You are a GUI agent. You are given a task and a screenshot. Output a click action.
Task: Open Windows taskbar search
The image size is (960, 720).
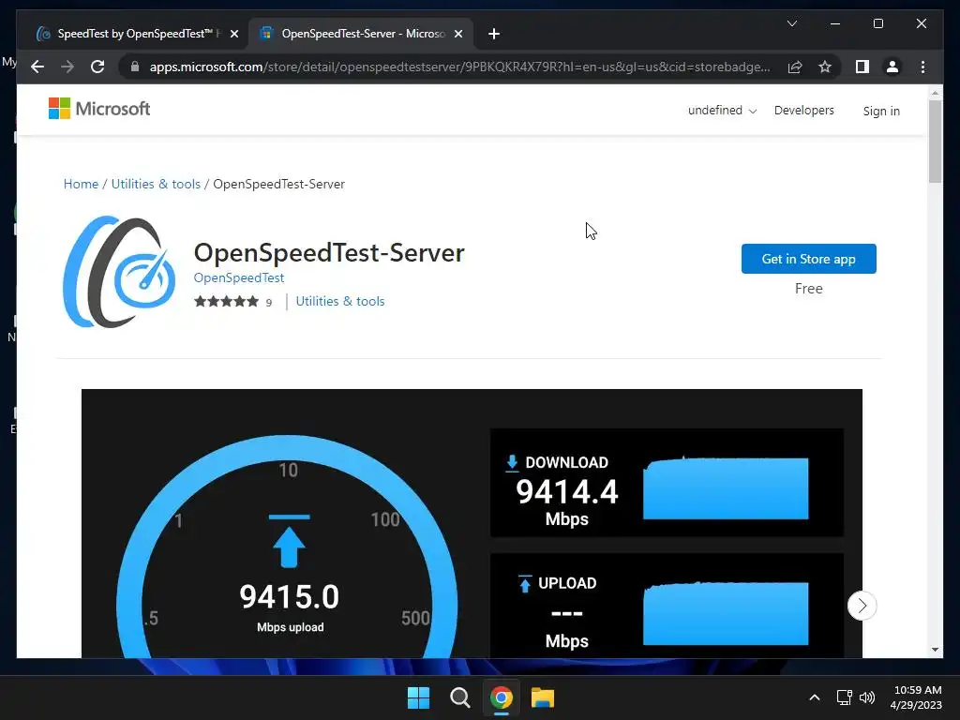click(x=459, y=697)
